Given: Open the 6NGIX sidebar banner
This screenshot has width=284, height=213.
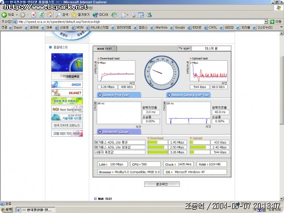Looking at the screenshot, I should (67, 85).
